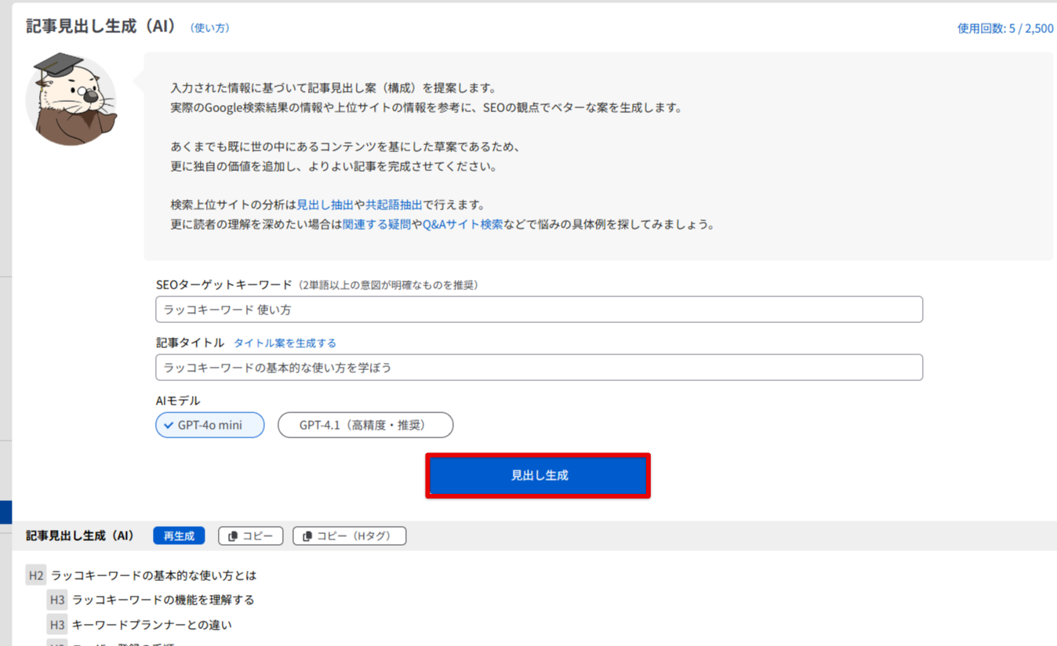Open the タイトル案を生成する link

point(285,343)
